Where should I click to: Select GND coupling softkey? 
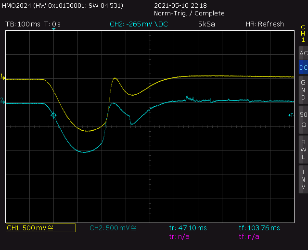point(303,90)
